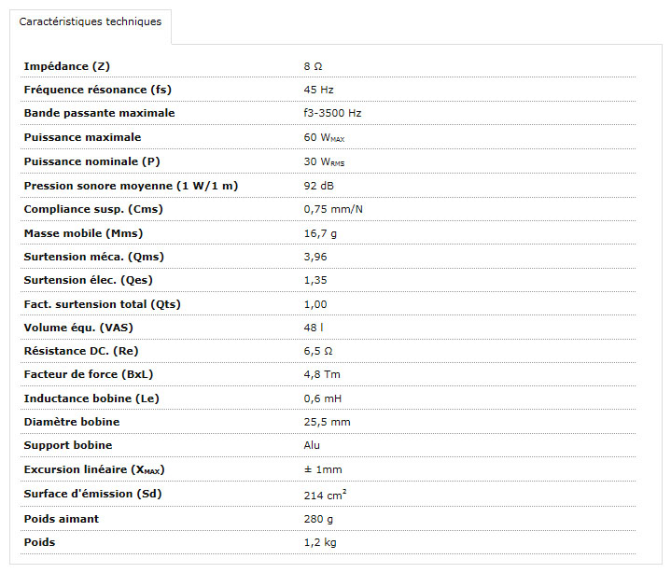Select the Bande passante maximale row label
This screenshot has width=671, height=573.
(99, 113)
